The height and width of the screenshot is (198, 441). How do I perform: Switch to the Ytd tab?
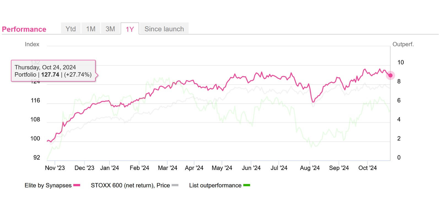[71, 29]
